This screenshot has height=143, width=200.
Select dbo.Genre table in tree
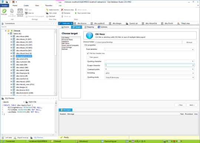tap(22, 76)
